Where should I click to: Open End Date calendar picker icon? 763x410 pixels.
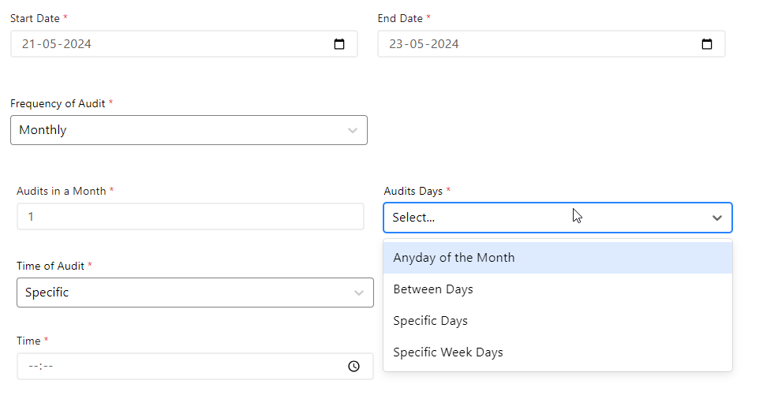707,44
